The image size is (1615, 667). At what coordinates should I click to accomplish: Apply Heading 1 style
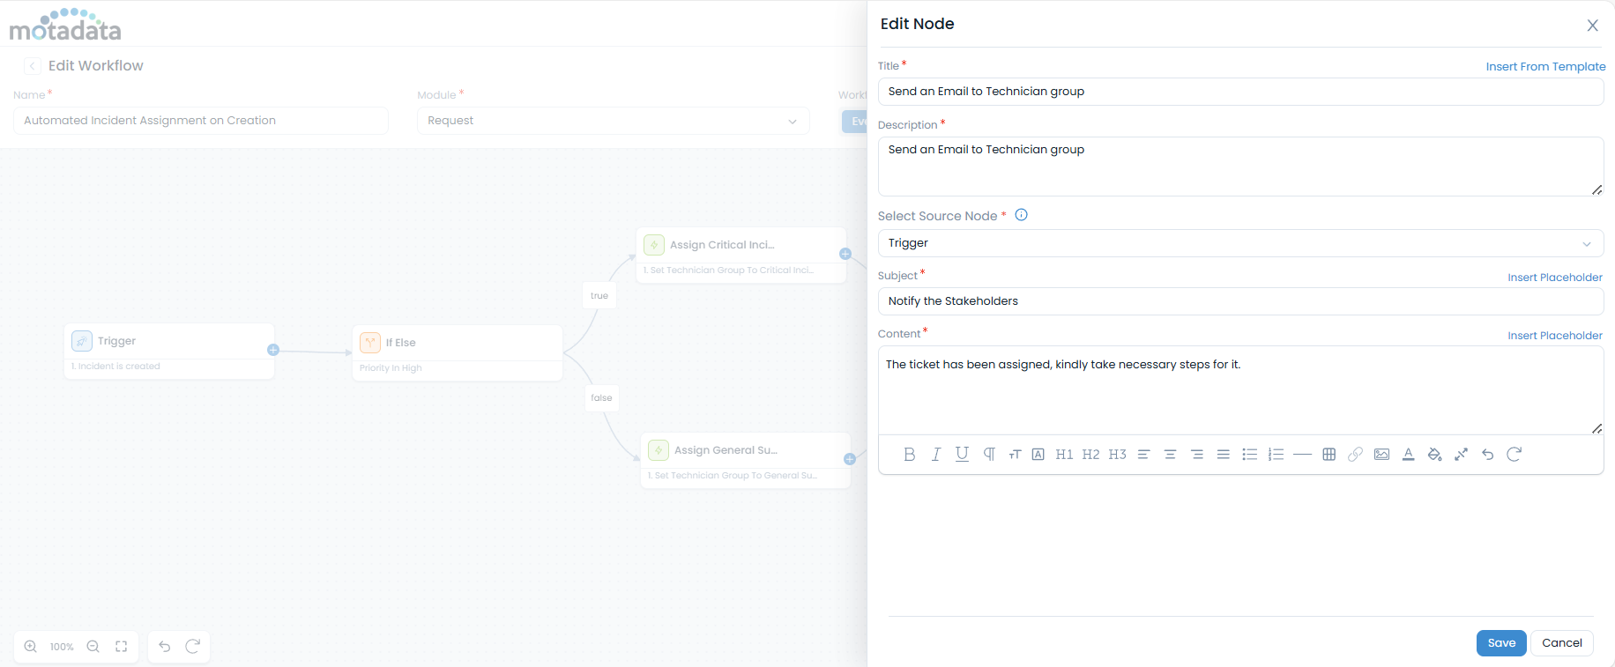(x=1064, y=455)
